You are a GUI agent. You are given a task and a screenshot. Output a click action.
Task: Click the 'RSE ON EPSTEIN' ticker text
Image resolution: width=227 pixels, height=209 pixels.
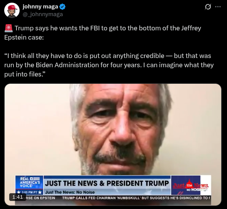(41, 198)
